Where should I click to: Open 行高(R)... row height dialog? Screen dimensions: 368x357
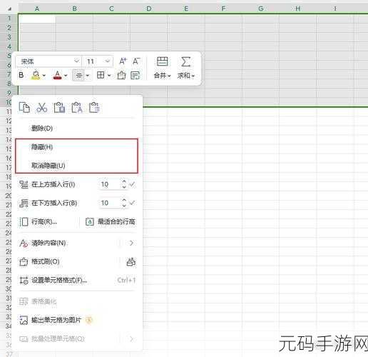(44, 222)
